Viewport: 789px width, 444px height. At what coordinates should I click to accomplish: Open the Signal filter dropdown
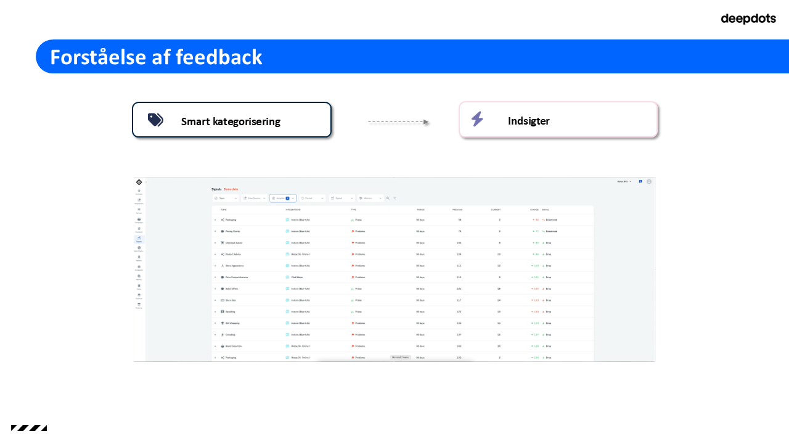[x=342, y=199]
